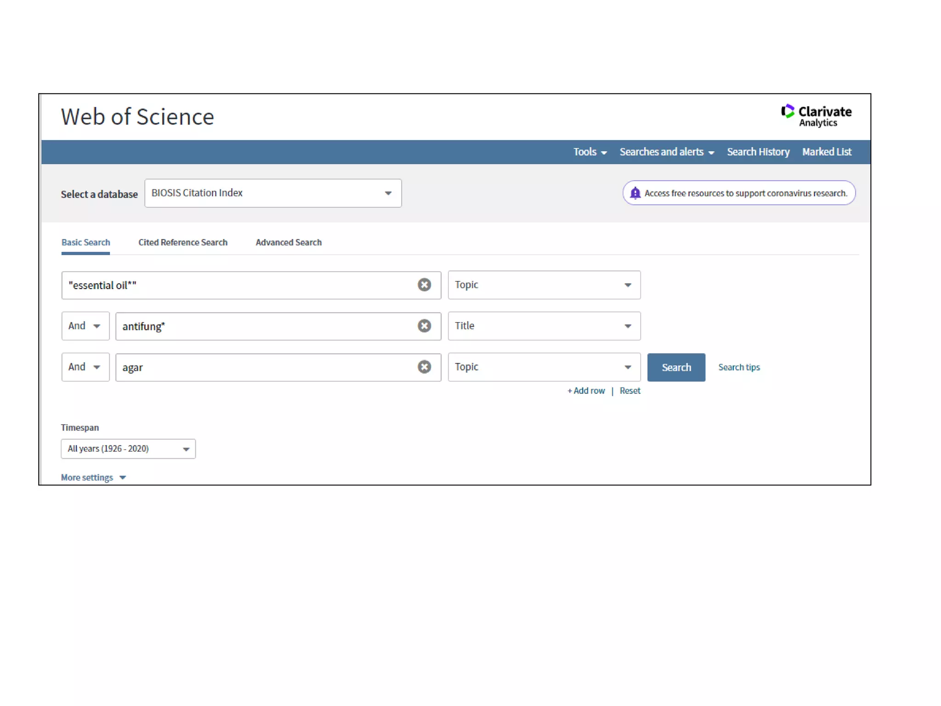Open Search History
Screen dimensions: 941x706
pyautogui.click(x=758, y=152)
